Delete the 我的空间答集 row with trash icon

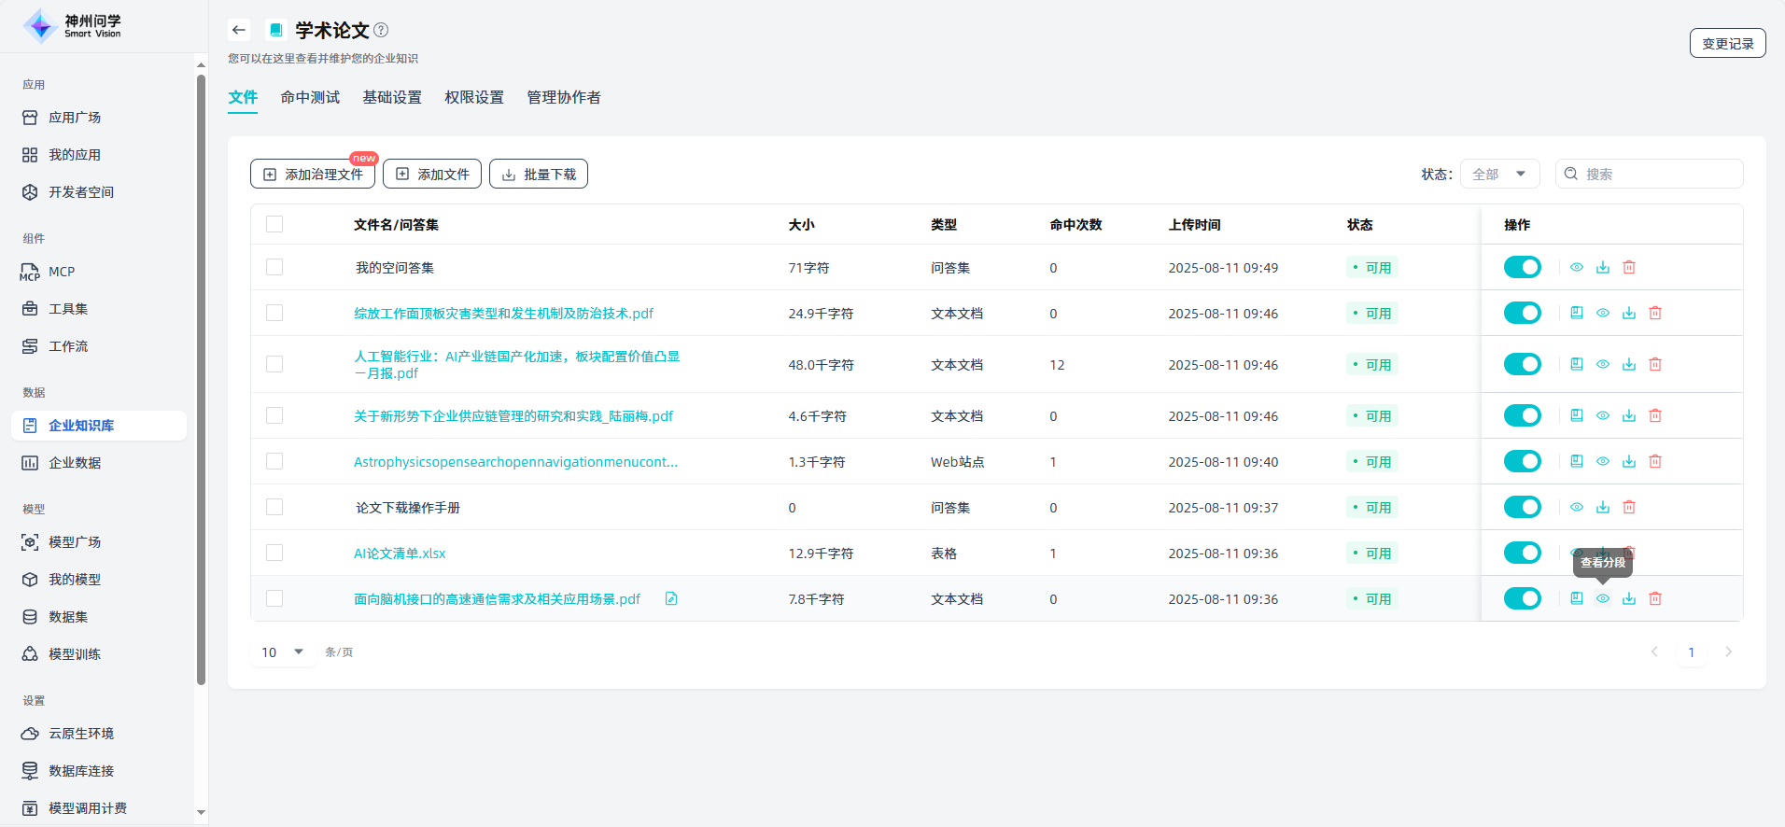tap(1629, 267)
